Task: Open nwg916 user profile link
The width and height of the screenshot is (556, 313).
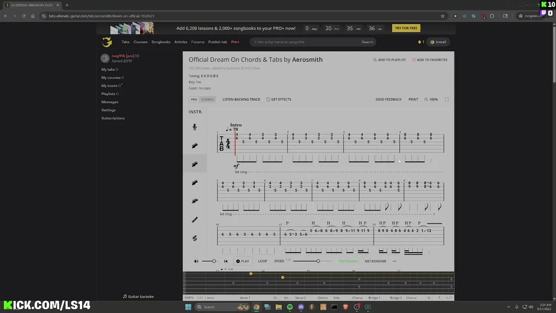Action: click(x=123, y=56)
